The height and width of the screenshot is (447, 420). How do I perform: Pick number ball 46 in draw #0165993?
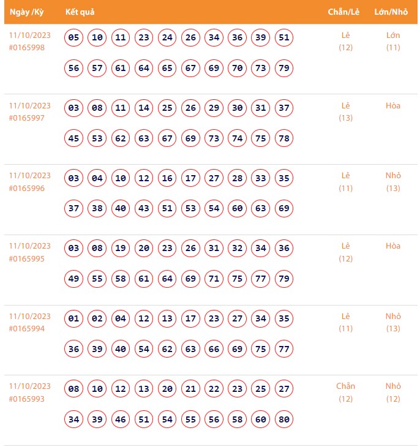tap(121, 419)
